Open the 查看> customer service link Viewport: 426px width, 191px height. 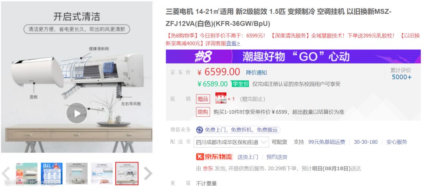(233, 43)
